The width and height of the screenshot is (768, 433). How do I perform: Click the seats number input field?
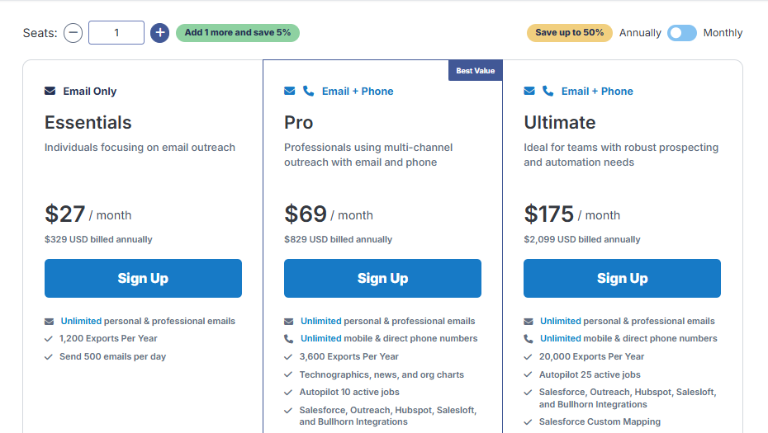116,33
